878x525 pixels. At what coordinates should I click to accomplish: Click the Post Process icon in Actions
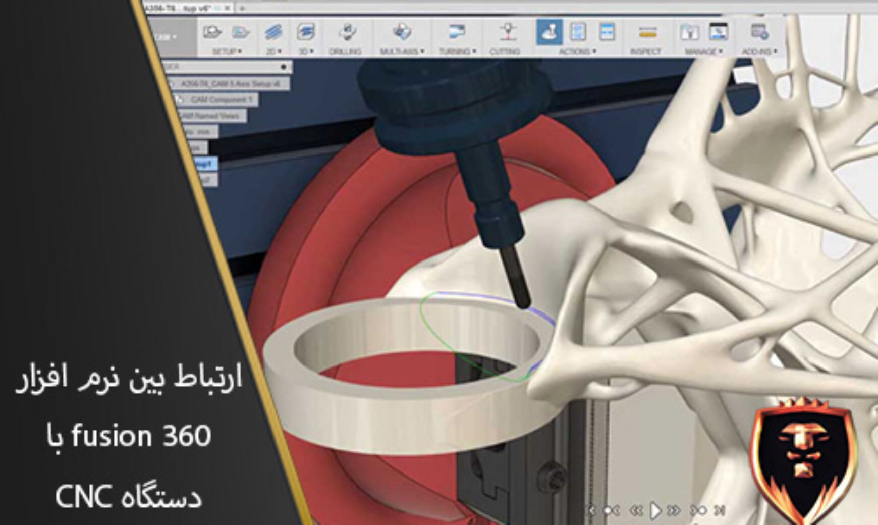(x=578, y=32)
